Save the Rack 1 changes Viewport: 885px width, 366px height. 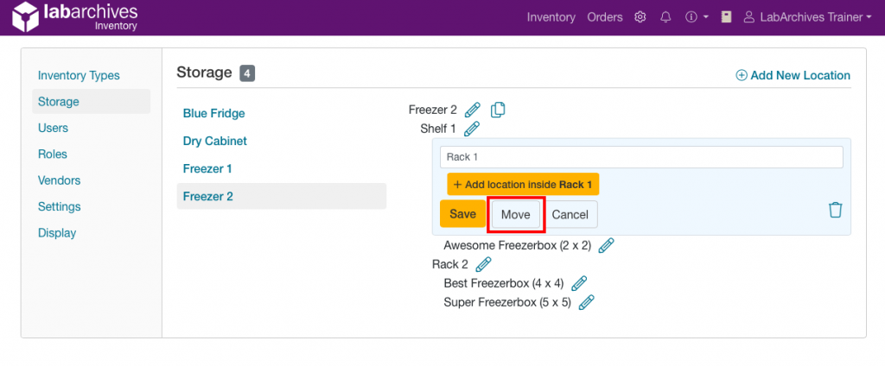pyautogui.click(x=462, y=214)
